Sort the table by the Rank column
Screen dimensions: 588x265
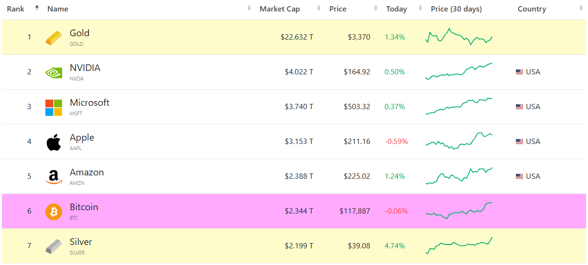point(16,9)
